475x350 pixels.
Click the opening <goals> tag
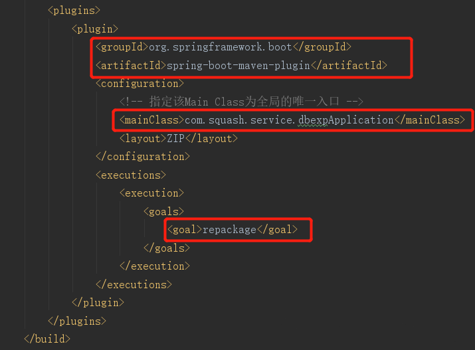(163, 211)
